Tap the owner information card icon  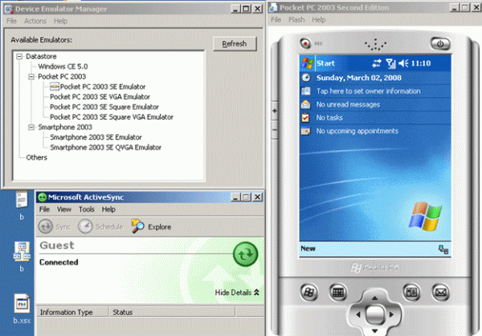point(305,91)
